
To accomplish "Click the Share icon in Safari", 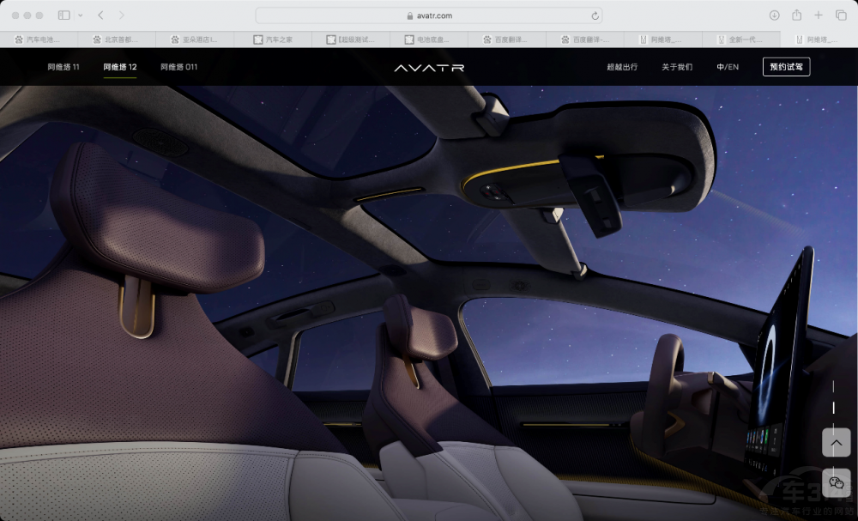I will pyautogui.click(x=796, y=15).
